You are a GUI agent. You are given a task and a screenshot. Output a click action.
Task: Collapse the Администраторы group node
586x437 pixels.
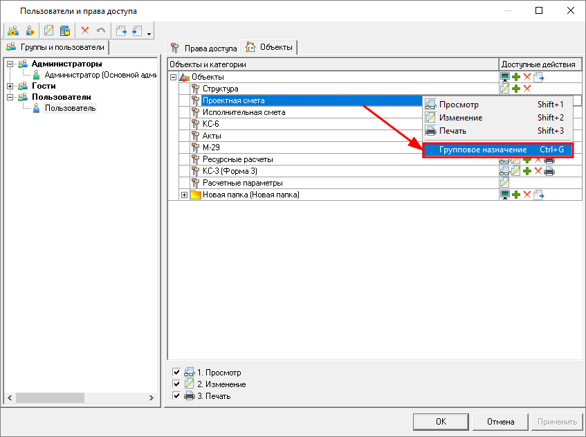(10, 64)
